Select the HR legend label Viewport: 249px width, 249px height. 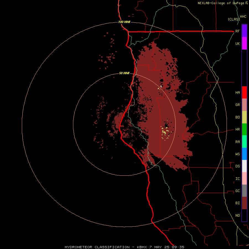point(237,129)
